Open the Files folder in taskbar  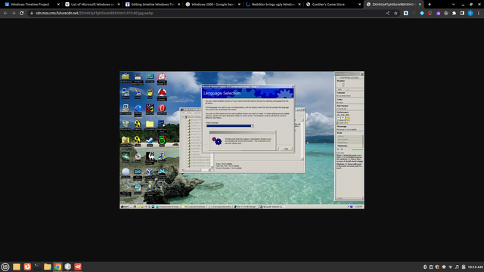click(48, 267)
